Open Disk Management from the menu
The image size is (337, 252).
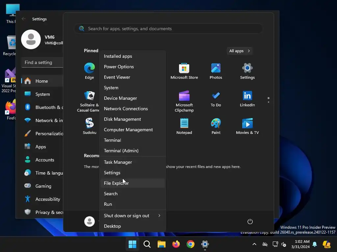point(132,119)
